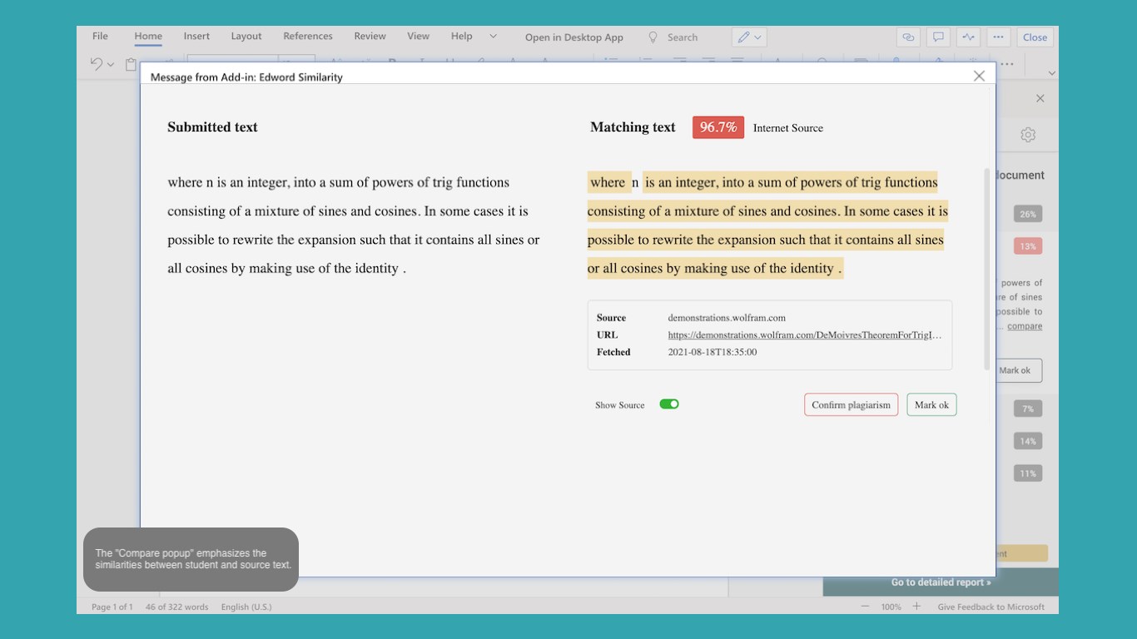This screenshot has height=639, width=1137.
Task: Switch to the Insert ribbon tab
Action: 196,37
